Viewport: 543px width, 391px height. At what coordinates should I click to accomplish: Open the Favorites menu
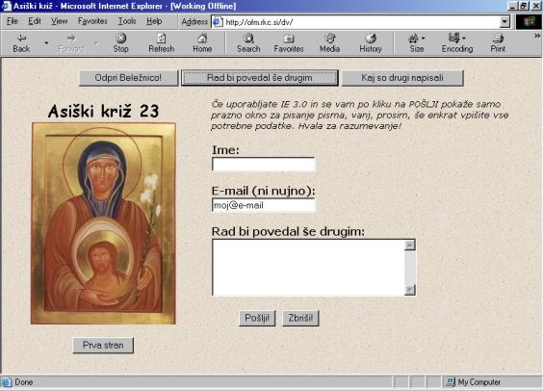(92, 21)
